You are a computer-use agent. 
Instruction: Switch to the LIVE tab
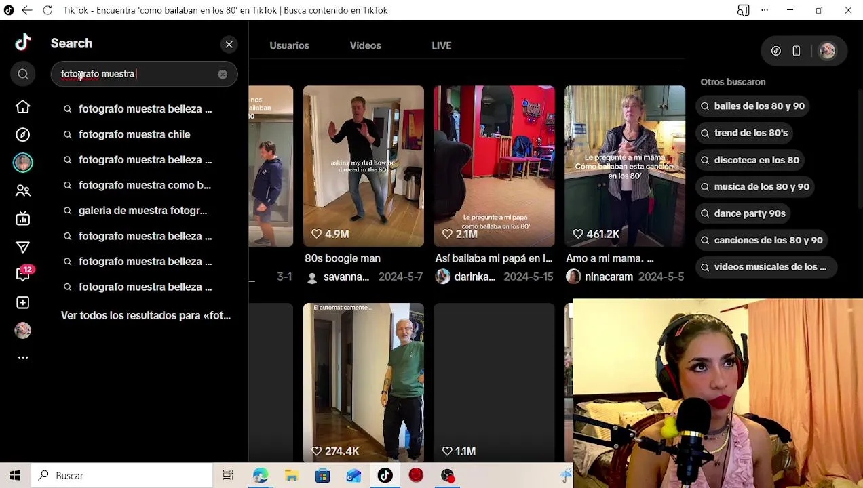tap(442, 45)
